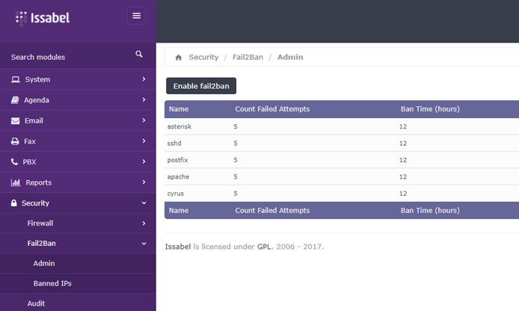The image size is (519, 311).
Task: Click the Reports bar chart icon
Action: pyautogui.click(x=16, y=182)
